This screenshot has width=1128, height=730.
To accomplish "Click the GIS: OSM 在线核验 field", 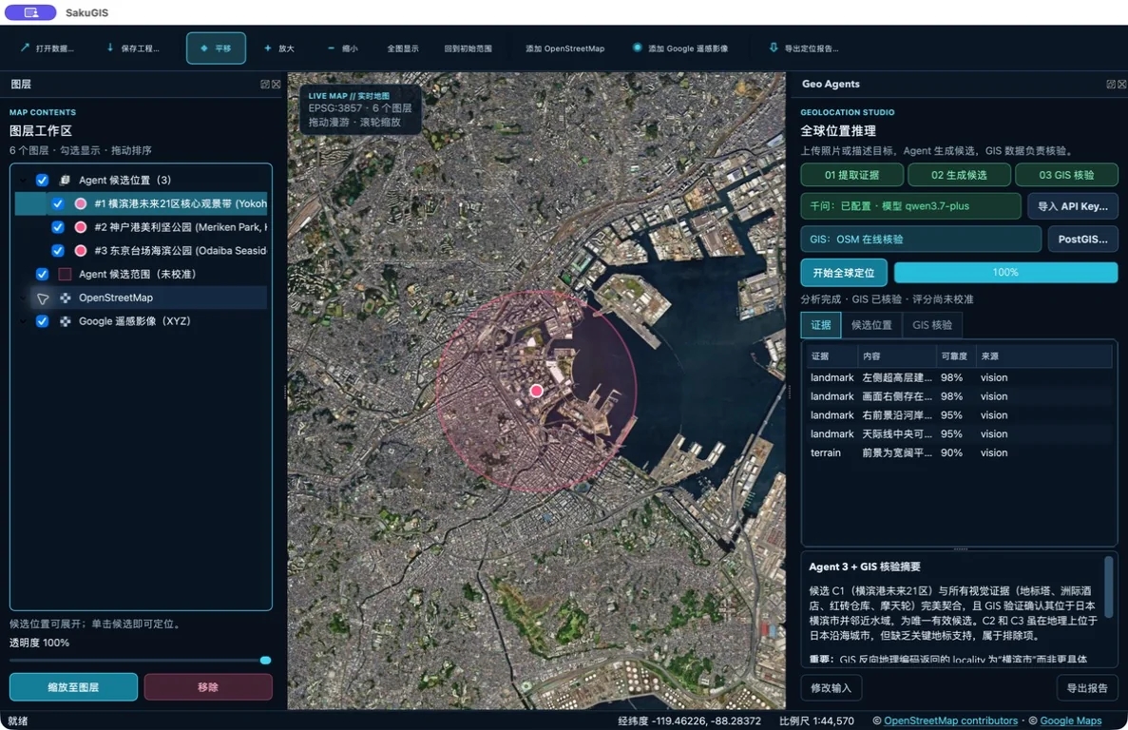I will [921, 239].
